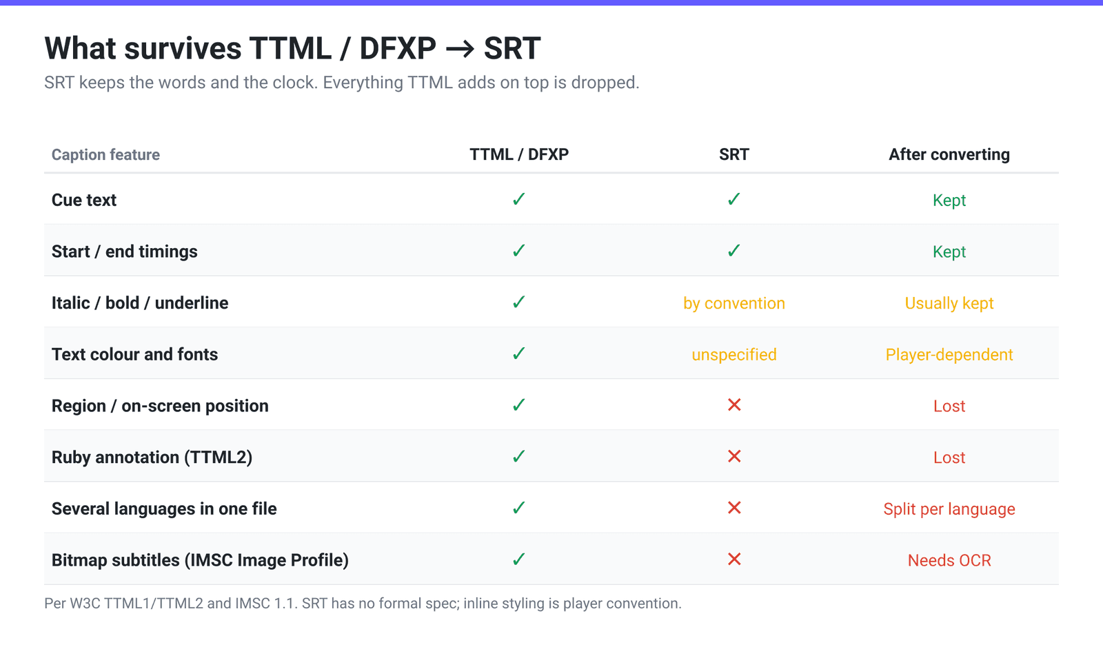Select the SRT red cross for Ruby annotation
Image resolution: width=1103 pixels, height=647 pixels.
[x=734, y=456]
